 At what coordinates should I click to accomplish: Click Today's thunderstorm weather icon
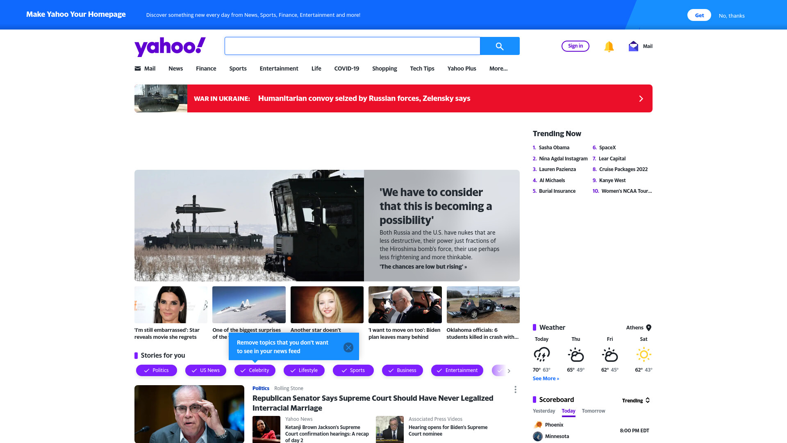[541, 354]
